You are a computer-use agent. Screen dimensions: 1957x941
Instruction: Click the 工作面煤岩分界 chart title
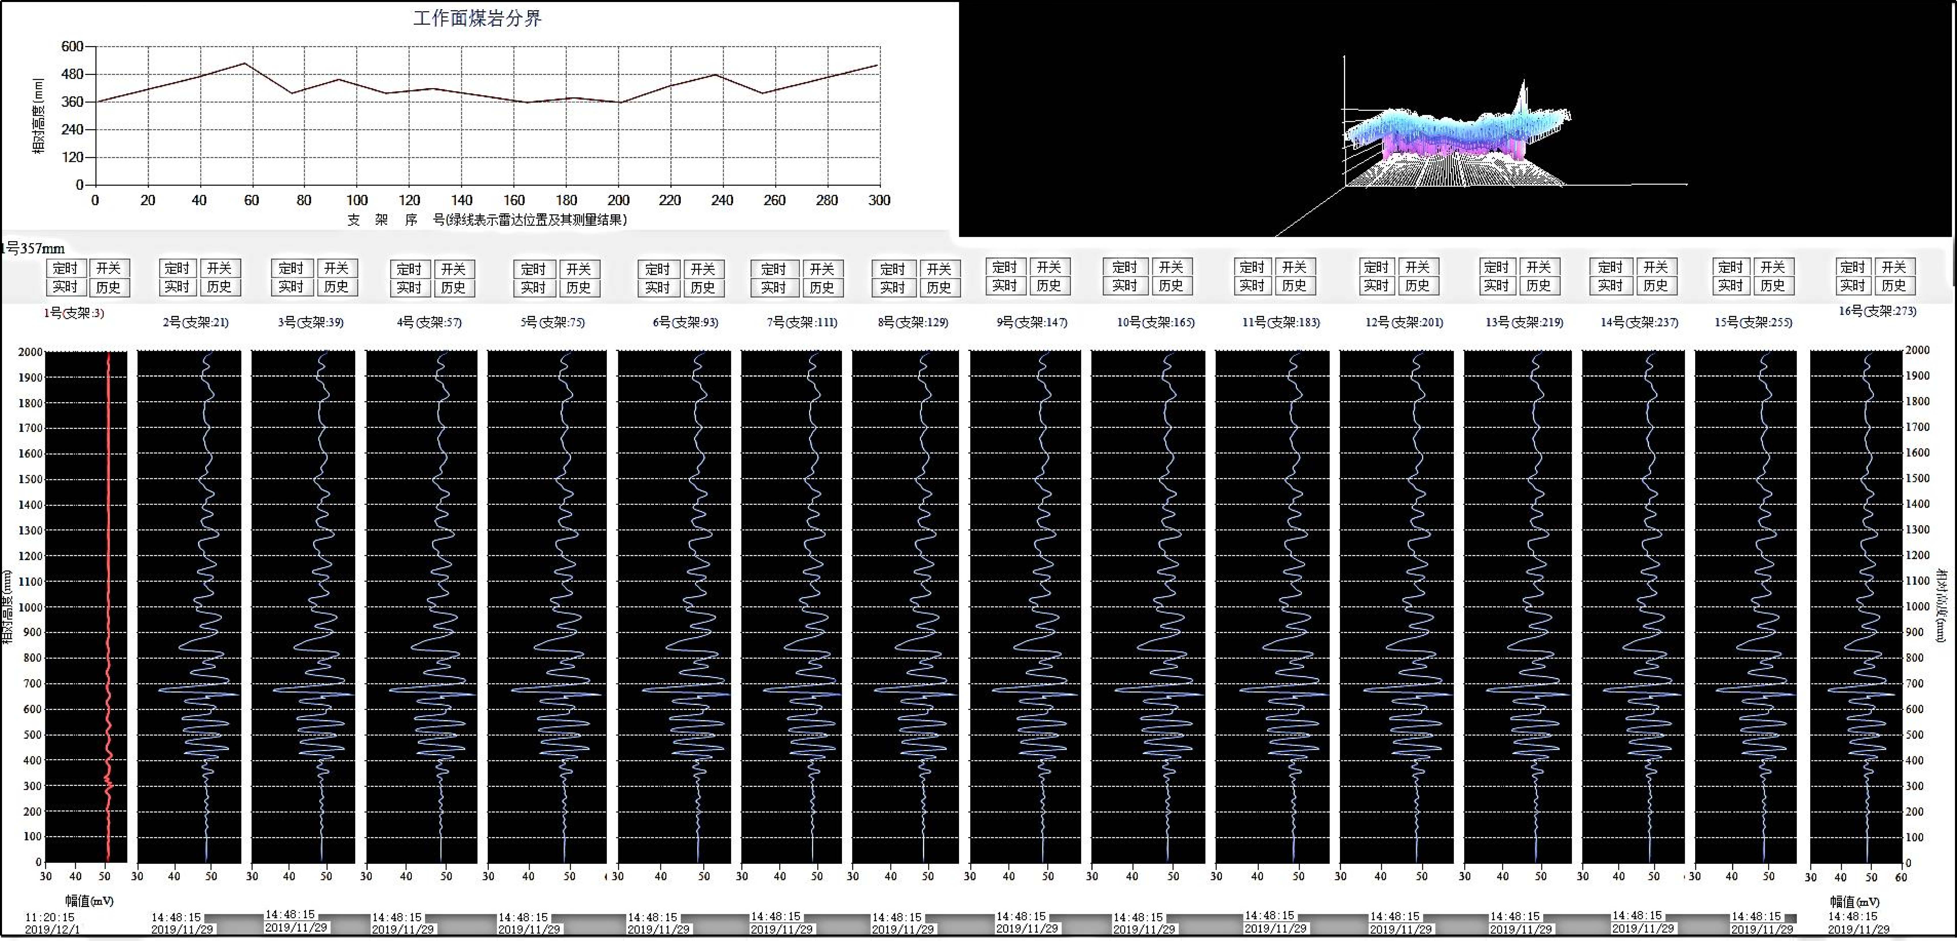click(x=477, y=18)
